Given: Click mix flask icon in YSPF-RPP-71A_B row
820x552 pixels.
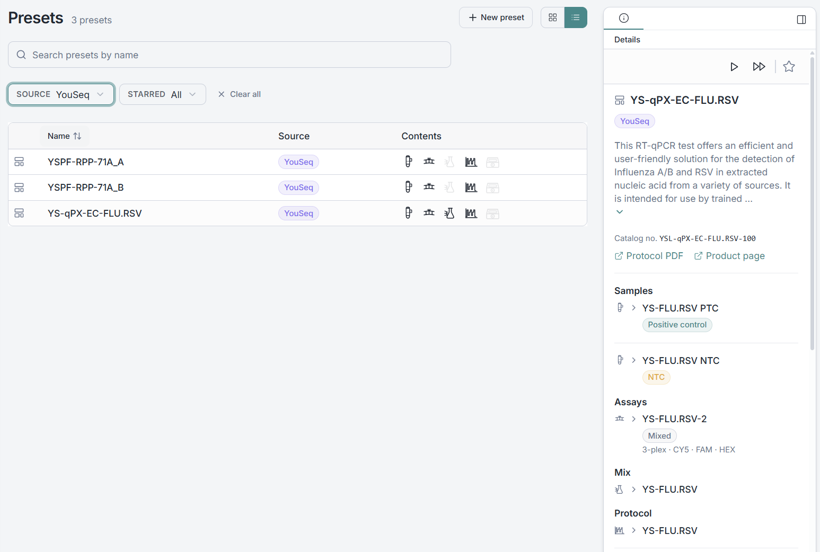Looking at the screenshot, I should pyautogui.click(x=449, y=187).
